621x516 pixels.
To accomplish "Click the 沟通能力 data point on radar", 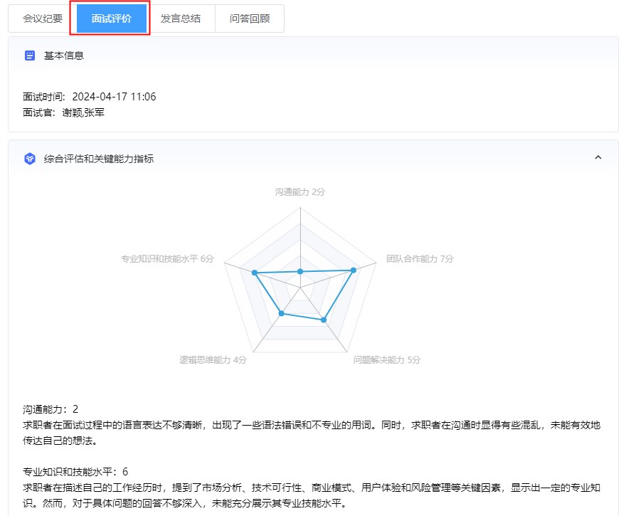I will 300,271.
